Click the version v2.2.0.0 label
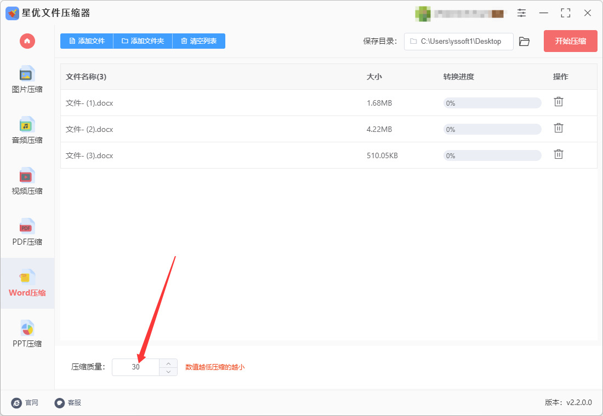The image size is (603, 416). (x=568, y=402)
